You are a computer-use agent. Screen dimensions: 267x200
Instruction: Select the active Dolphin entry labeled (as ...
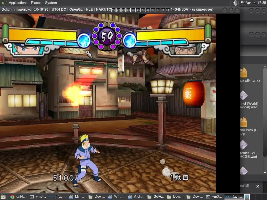(x=234, y=197)
